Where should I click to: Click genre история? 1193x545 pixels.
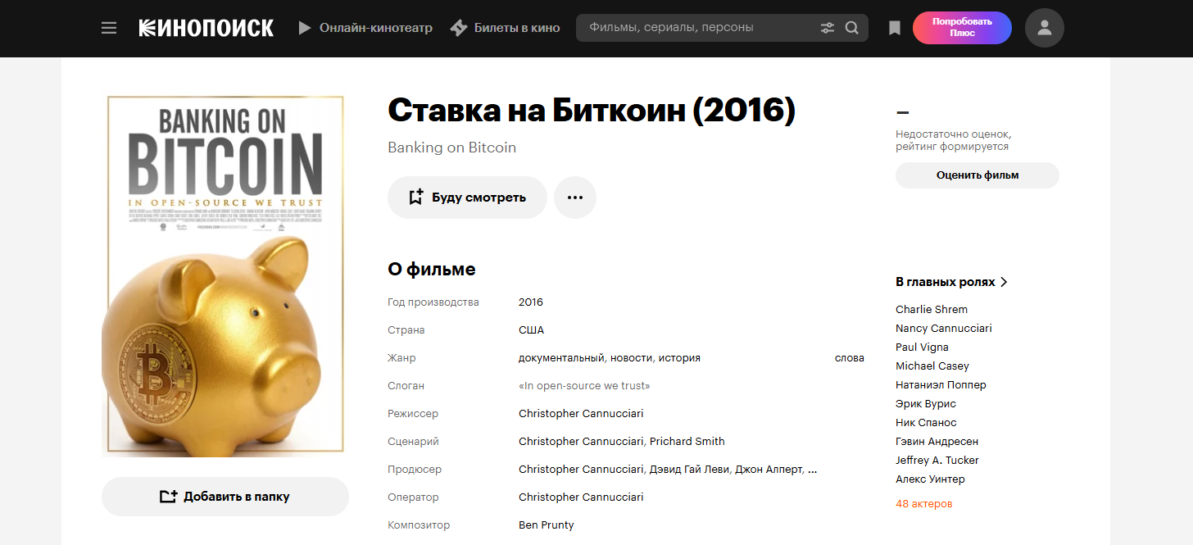[x=680, y=358]
